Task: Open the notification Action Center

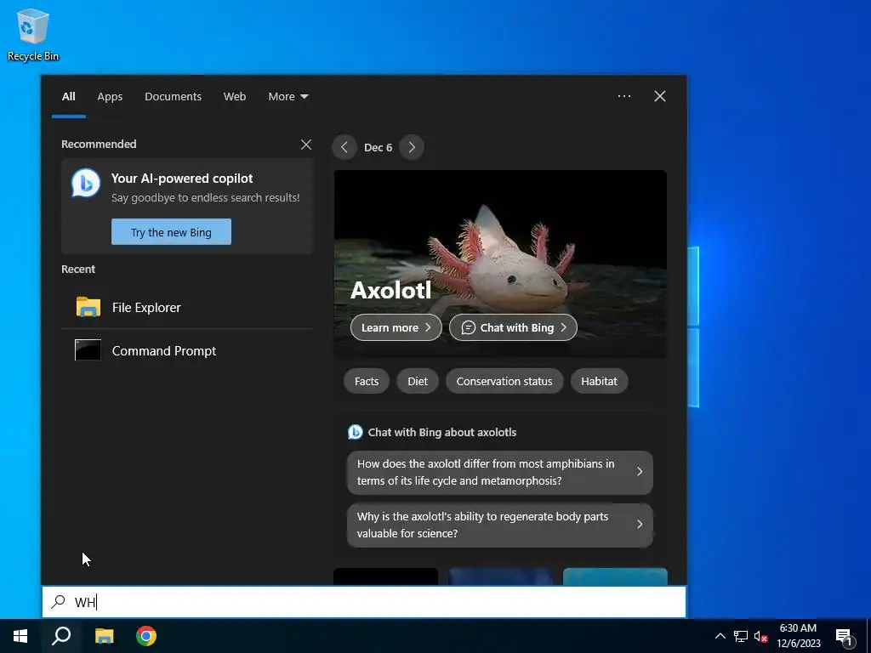Action: 845,636
